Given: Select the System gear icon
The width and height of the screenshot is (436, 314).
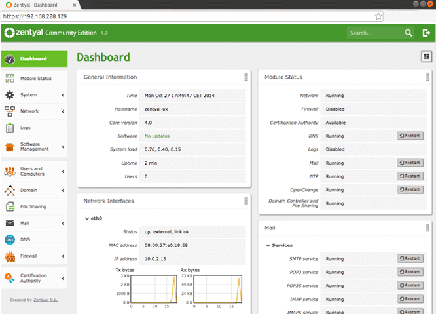Looking at the screenshot, I should [x=10, y=95].
